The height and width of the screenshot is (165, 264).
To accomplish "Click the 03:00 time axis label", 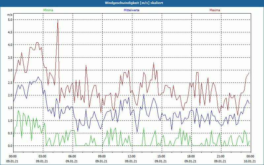I will 43,156.
